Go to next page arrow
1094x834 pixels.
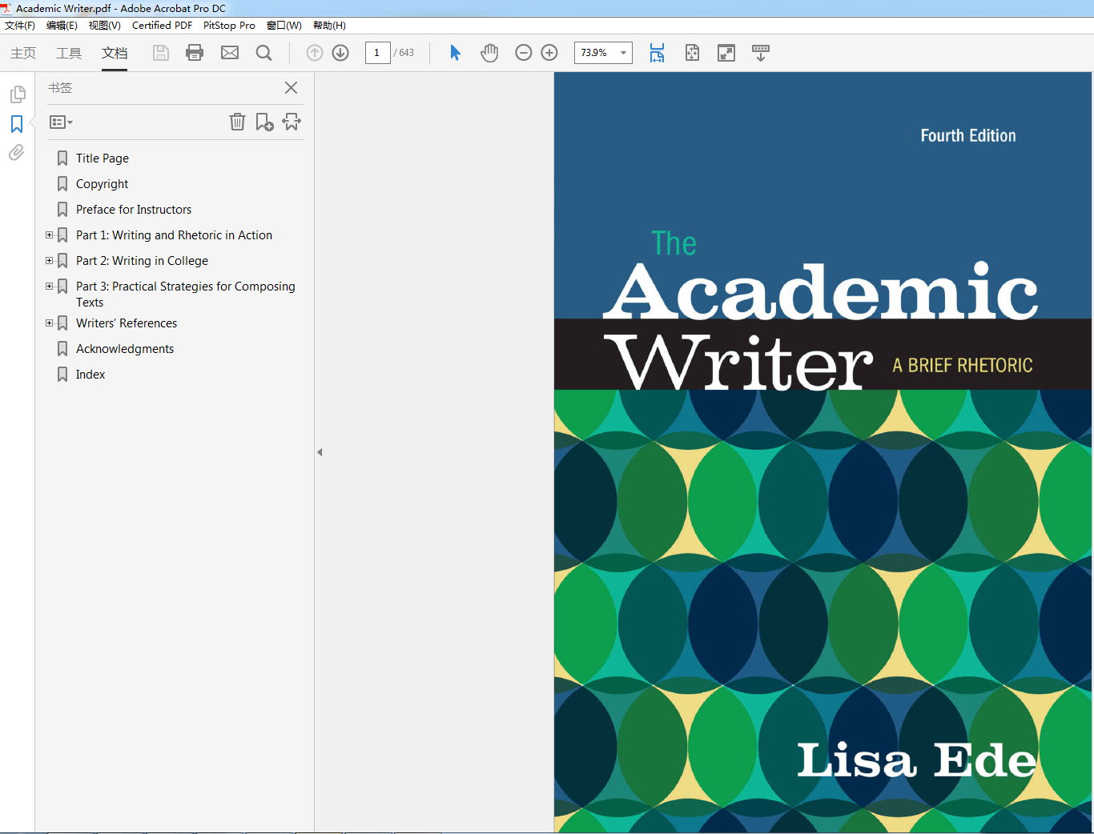pos(340,53)
